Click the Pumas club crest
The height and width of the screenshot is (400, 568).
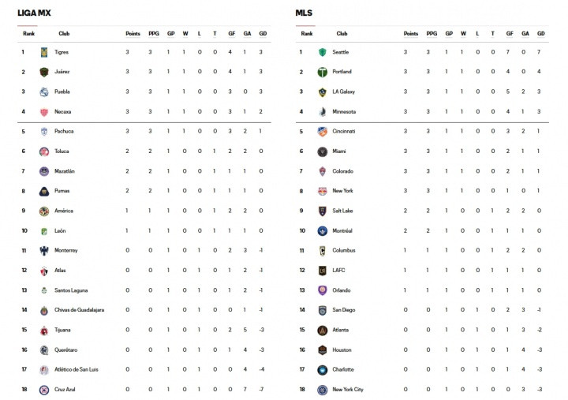(x=44, y=191)
